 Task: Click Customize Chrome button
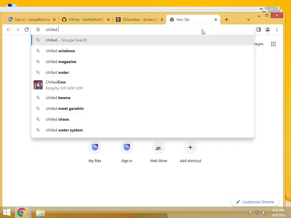pyautogui.click(x=255, y=202)
